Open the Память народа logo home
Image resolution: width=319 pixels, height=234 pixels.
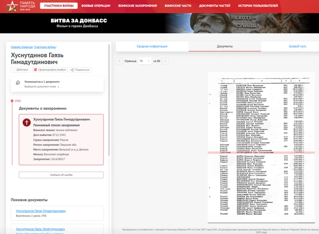click(x=21, y=6)
